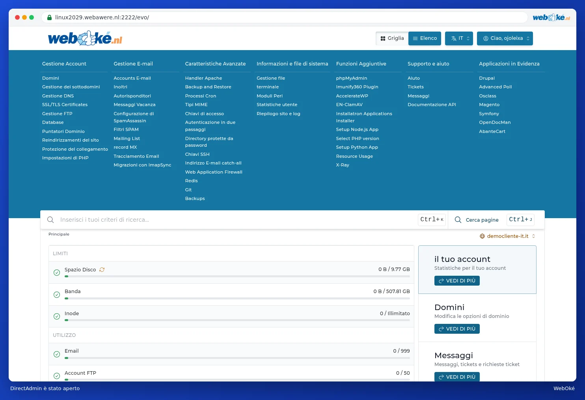Switch to Griglia view
Viewport: 585px width, 400px height.
[x=392, y=38]
